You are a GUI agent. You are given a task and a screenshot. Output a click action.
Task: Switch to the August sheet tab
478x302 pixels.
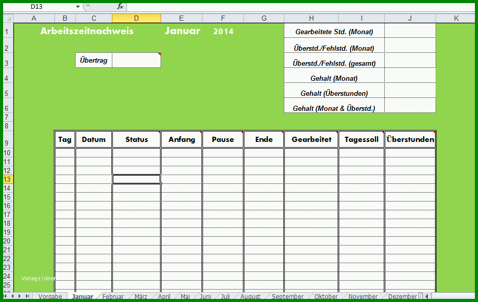coord(250,296)
